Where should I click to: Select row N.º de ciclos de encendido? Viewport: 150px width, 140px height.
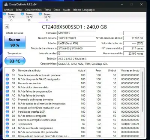[72, 87]
